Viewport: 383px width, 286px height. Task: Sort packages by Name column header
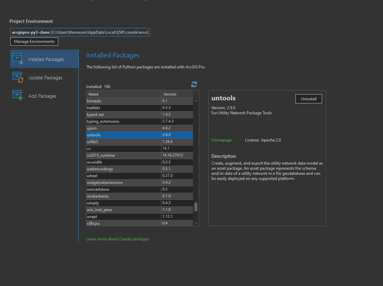[123, 94]
